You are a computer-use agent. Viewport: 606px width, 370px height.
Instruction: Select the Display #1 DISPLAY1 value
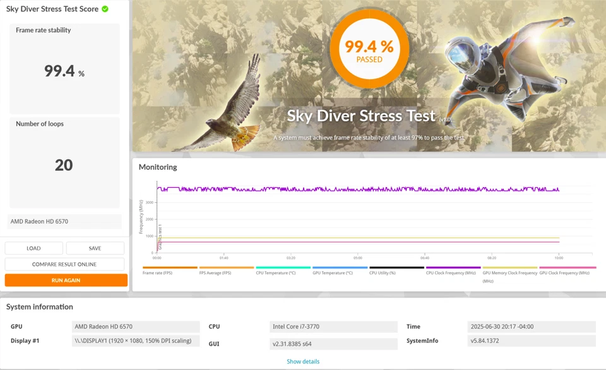pyautogui.click(x=136, y=340)
